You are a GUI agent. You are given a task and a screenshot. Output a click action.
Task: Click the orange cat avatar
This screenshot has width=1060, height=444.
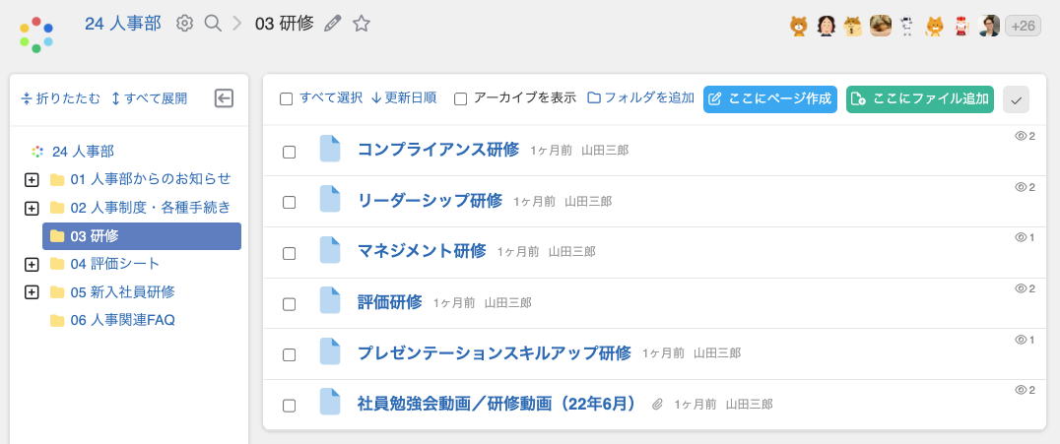pos(934,26)
